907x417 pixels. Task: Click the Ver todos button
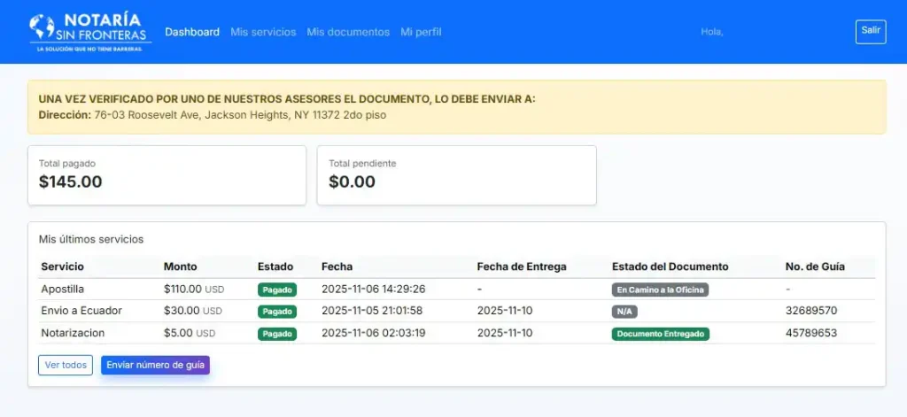click(66, 365)
